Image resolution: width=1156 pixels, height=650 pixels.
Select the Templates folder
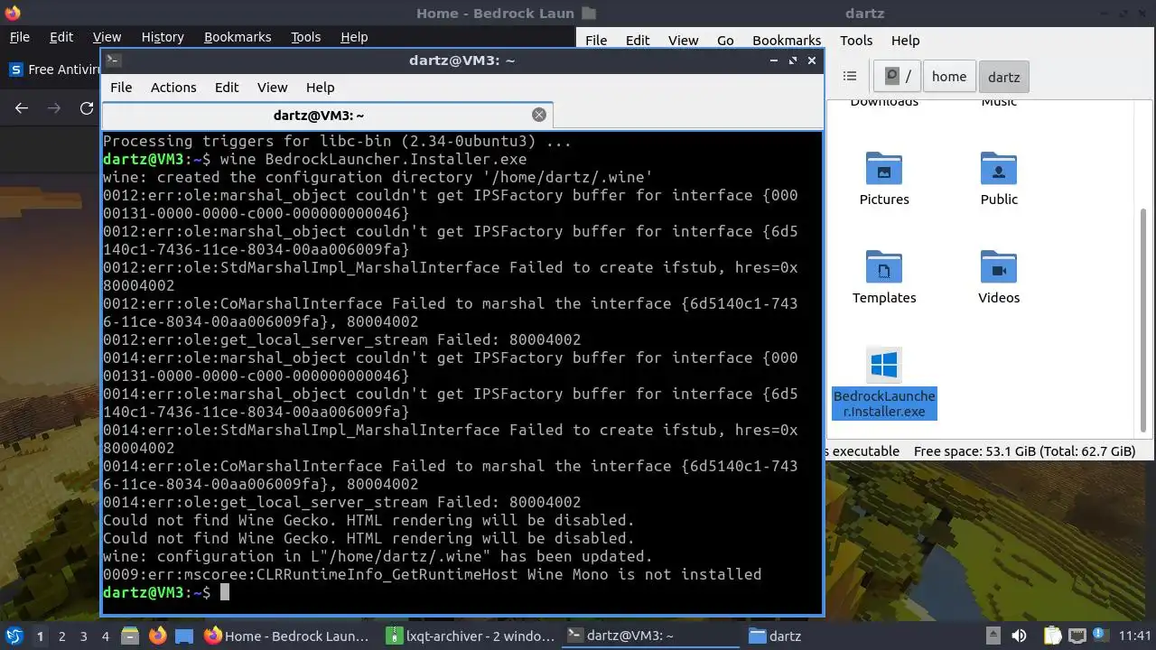(x=884, y=278)
